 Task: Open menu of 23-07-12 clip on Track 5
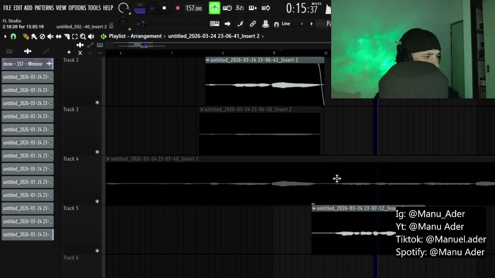pos(314,208)
